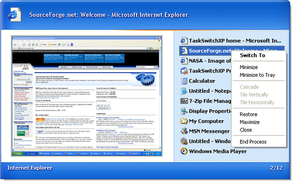Viewport: 292px width, 181px height.
Task: Click the Untitled Windows movie reel icon
Action: point(184,141)
